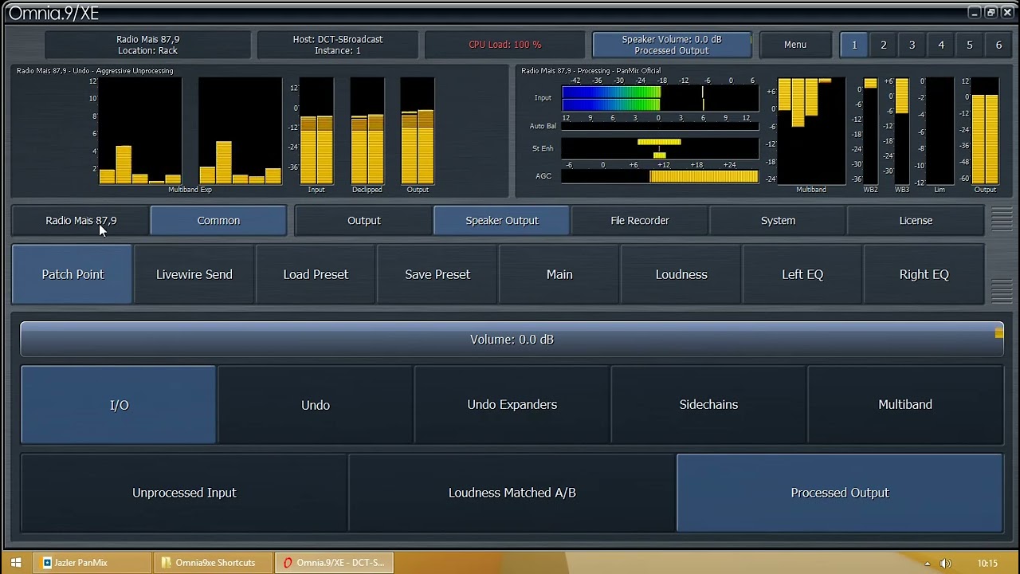Select display preset 2
1020x574 pixels.
coord(883,45)
